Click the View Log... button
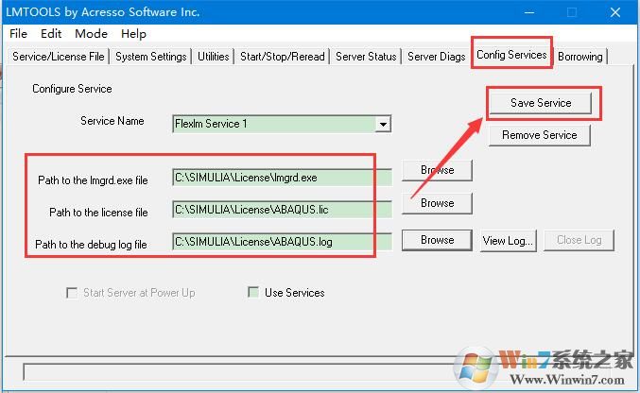 click(x=509, y=241)
